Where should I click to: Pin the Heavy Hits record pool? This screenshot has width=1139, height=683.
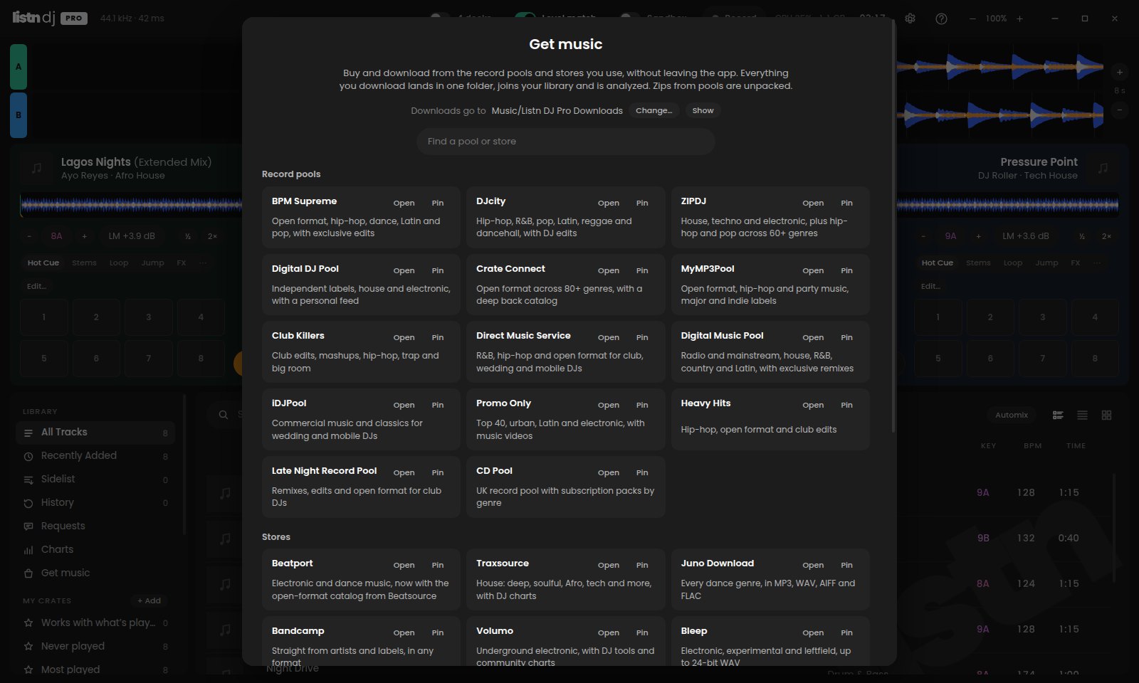[846, 405]
